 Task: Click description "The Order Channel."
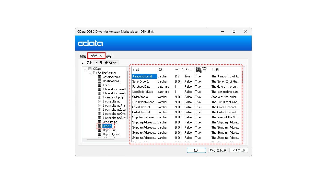(224, 112)
